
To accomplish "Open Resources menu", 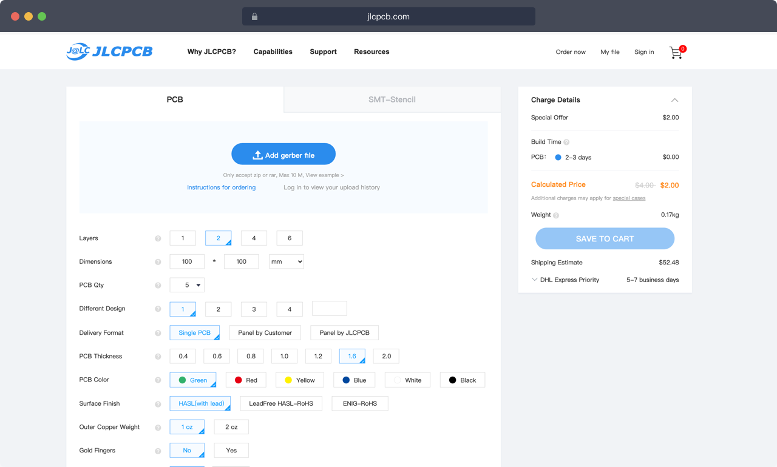I will [372, 52].
